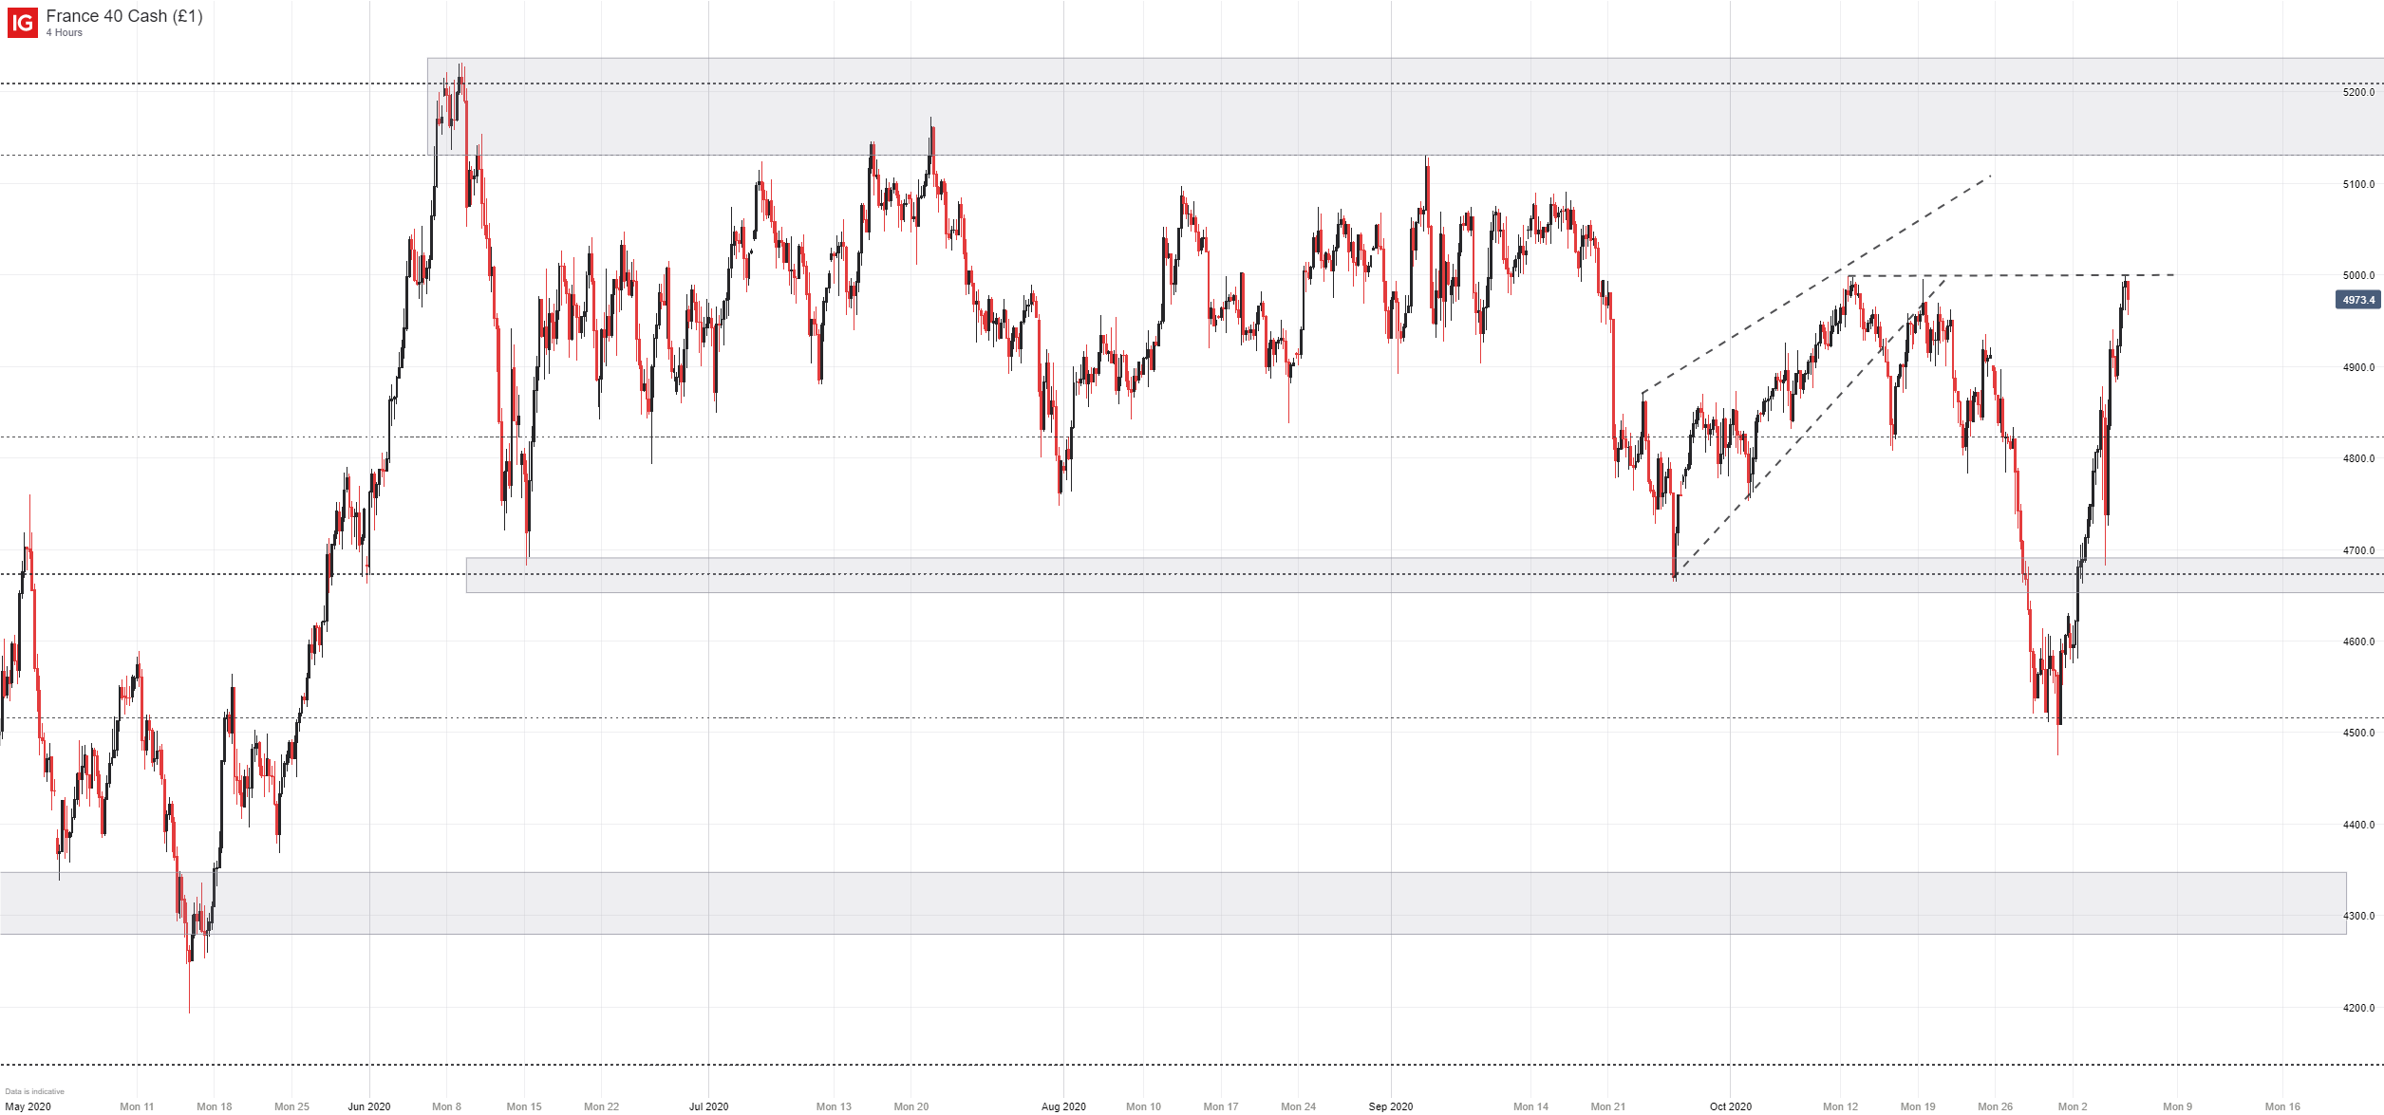Click the Mon 9 date label
2384x1115 pixels.
coord(2178,1106)
